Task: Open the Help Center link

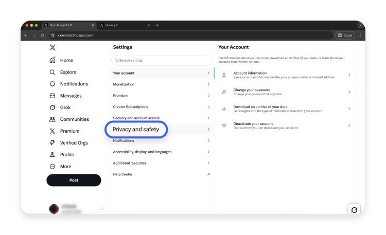Action: click(162, 174)
